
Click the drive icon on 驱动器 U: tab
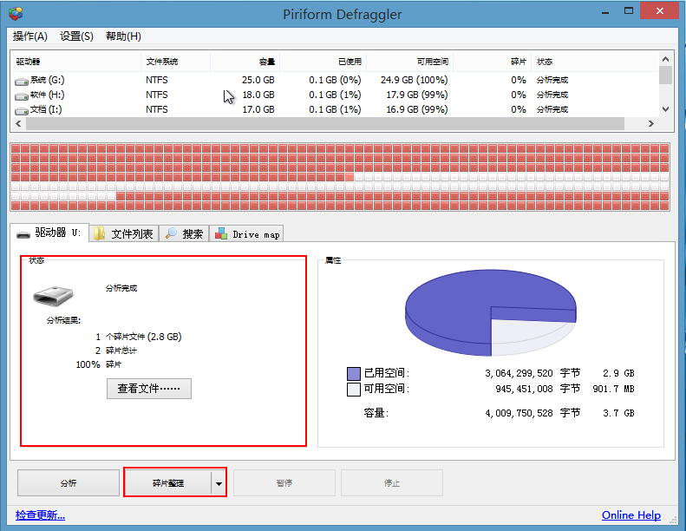23,234
